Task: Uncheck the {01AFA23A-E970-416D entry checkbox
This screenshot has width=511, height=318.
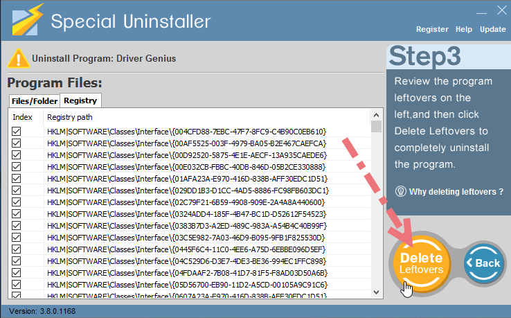Action: pyautogui.click(x=17, y=179)
